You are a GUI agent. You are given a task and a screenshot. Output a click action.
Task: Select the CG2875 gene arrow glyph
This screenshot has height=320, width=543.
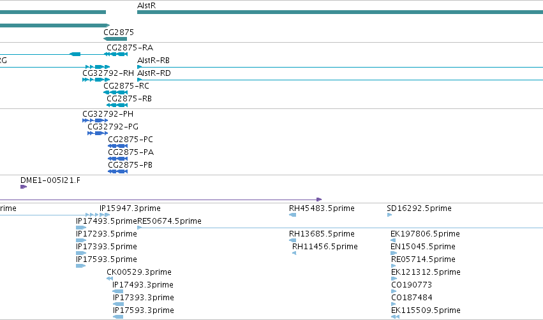coord(115,39)
